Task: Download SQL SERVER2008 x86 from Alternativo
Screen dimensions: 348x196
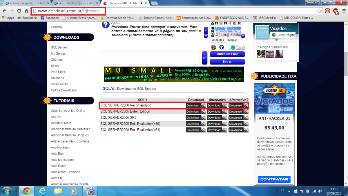Action: [x=217, y=124]
